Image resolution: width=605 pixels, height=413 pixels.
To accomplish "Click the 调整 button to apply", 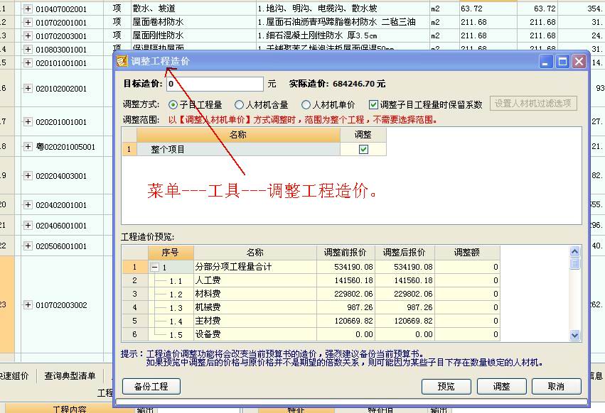I will click(x=502, y=386).
